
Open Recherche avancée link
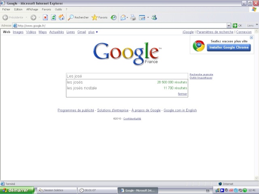point(201,74)
